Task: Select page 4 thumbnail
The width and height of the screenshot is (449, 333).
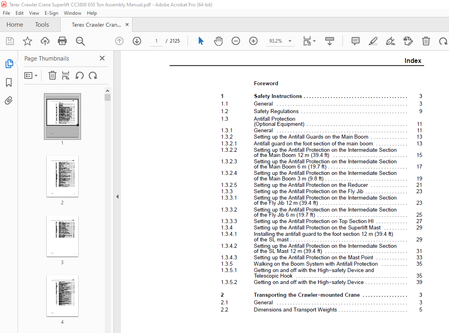Action: [x=62, y=296]
